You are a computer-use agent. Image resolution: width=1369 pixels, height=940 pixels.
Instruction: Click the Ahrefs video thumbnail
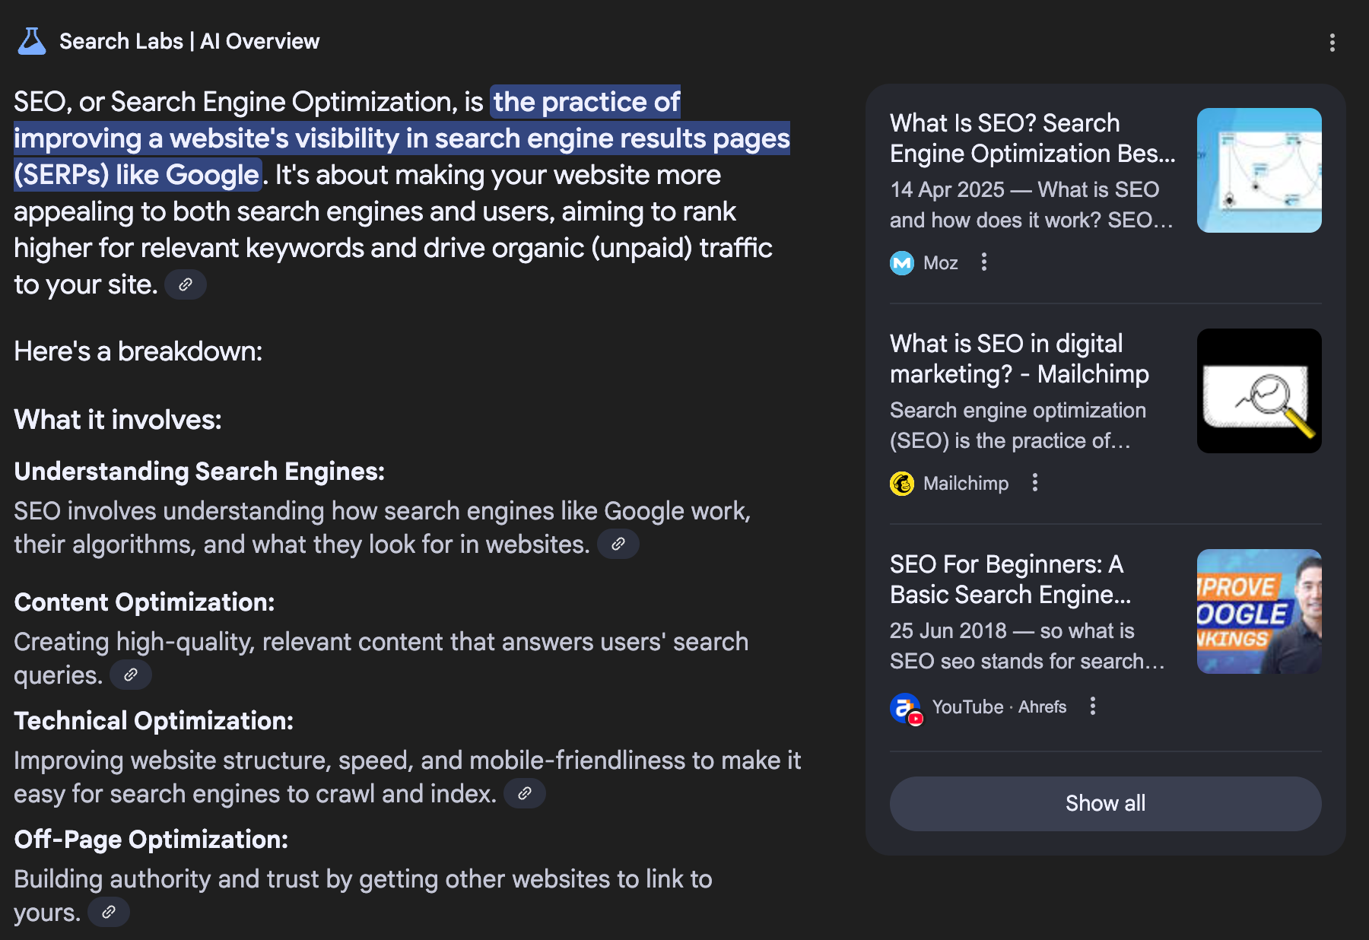click(1259, 611)
